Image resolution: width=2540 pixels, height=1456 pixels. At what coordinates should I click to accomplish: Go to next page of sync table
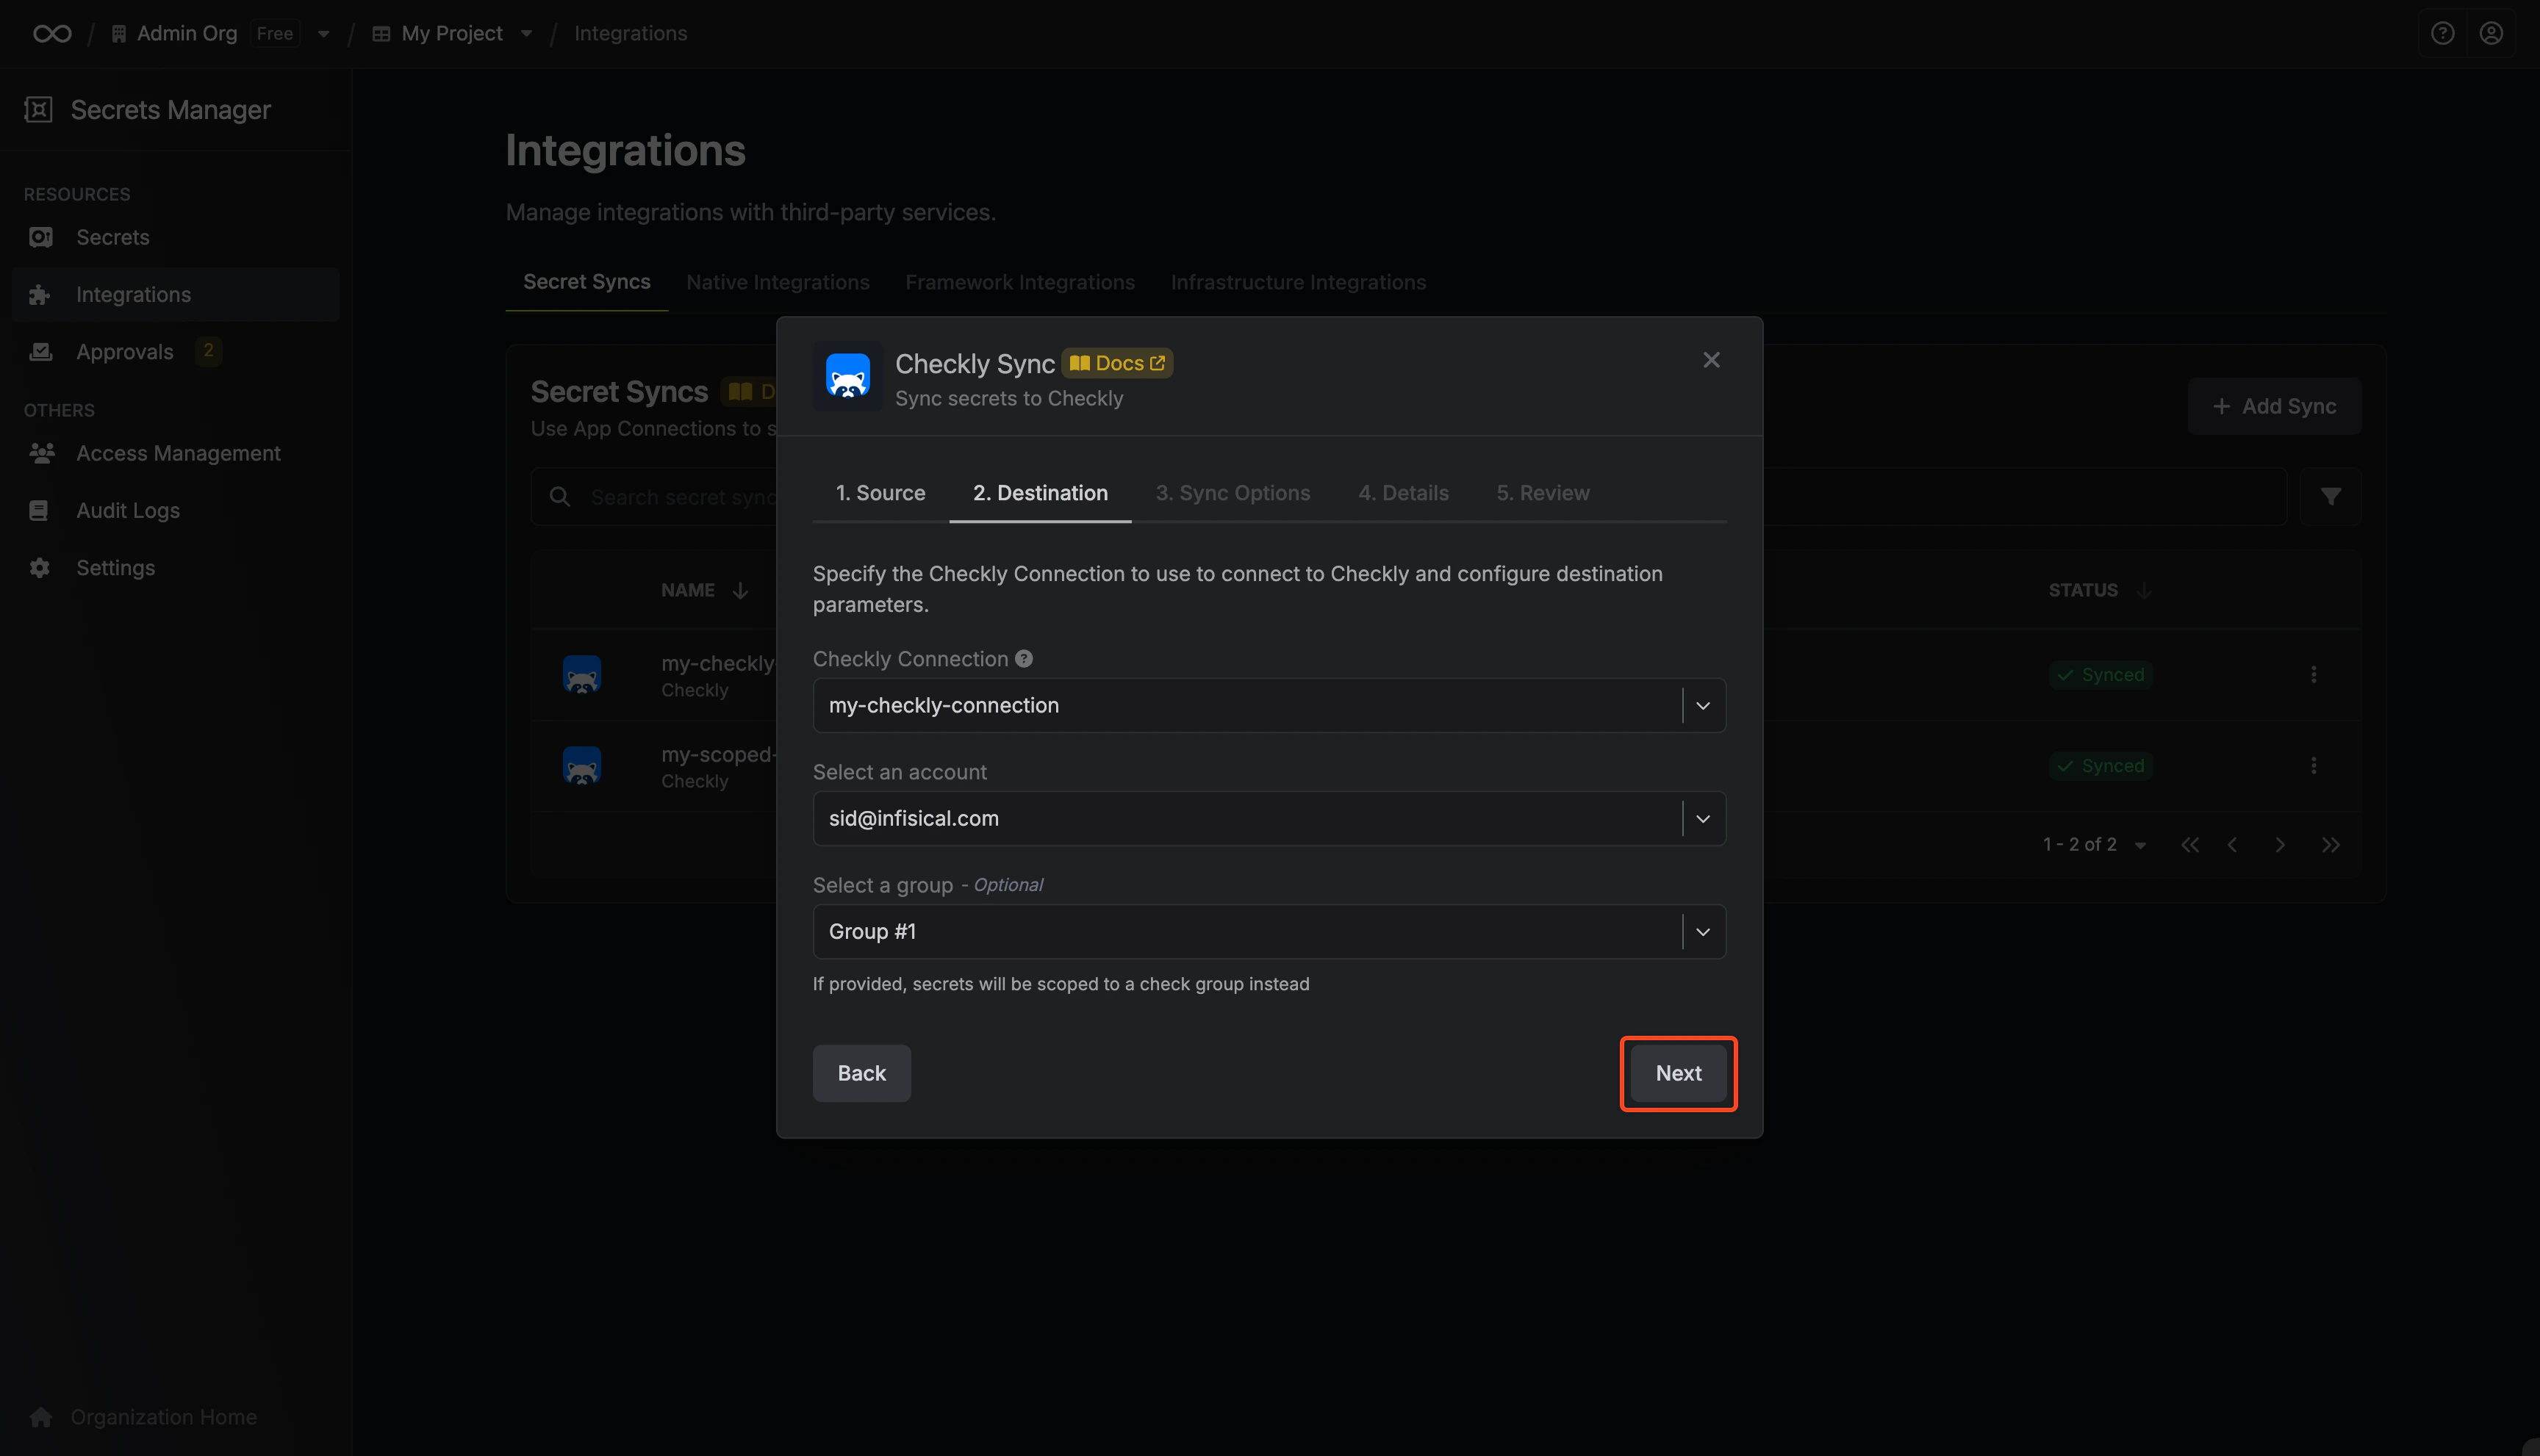[2280, 845]
